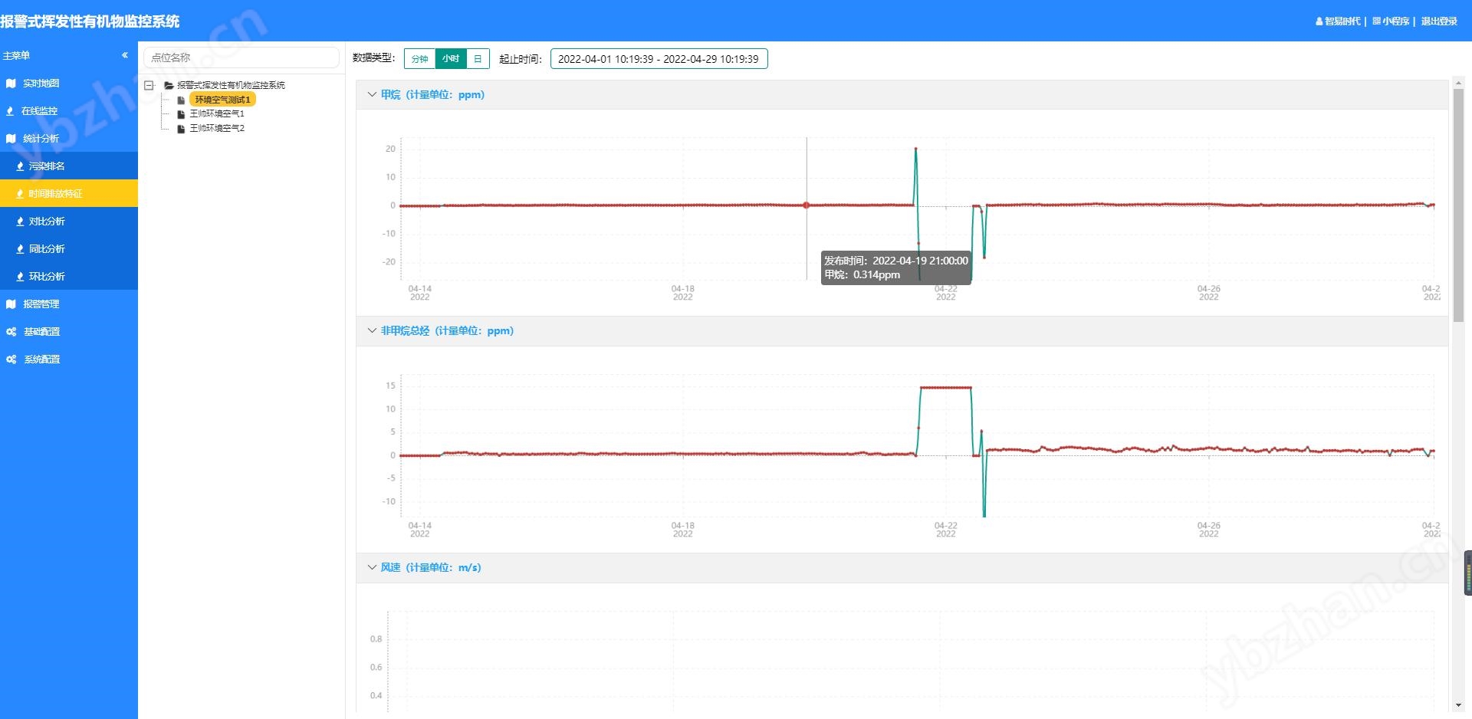Click the 甲烷 chart peak point near 20
The image size is (1472, 719).
pyautogui.click(x=915, y=149)
